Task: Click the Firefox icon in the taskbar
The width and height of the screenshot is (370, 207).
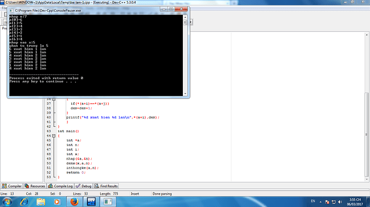Action: [75, 202]
